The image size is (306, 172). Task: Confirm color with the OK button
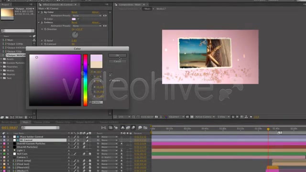point(118,55)
